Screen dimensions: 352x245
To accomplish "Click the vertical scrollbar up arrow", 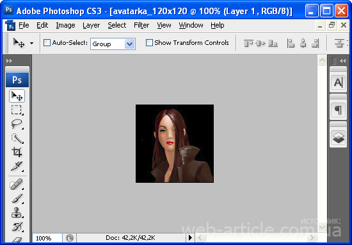I will [x=322, y=60].
